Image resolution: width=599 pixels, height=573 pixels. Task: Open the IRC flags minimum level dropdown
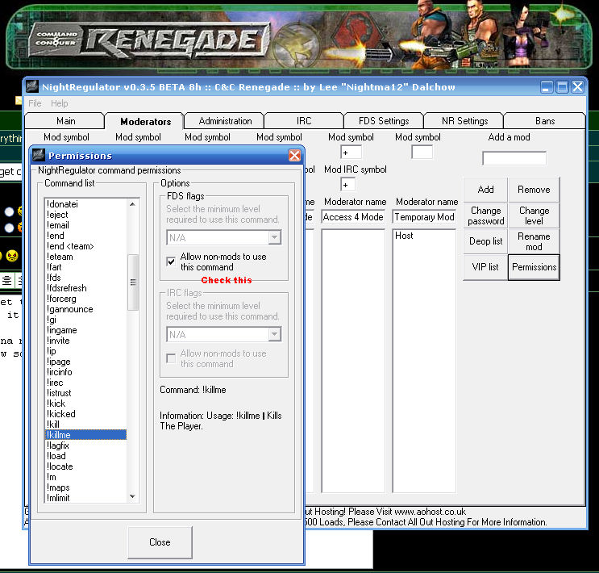click(x=274, y=335)
